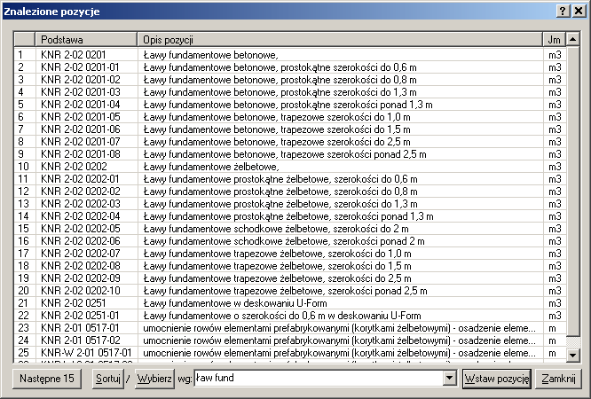
Task: Click the Jm column header
Action: [555, 41]
